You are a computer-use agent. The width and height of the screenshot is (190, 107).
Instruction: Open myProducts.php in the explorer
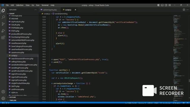pos(18,22)
